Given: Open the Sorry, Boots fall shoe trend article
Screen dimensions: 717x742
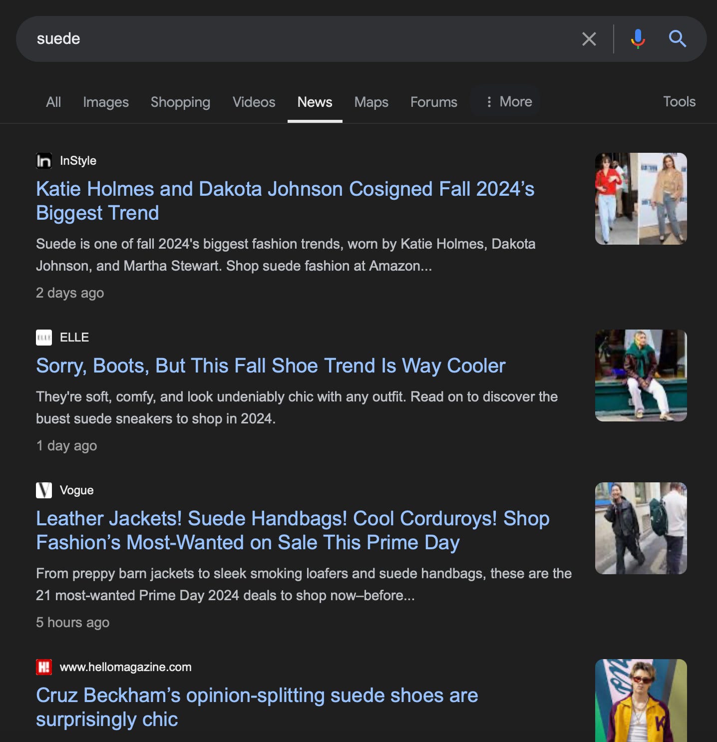Looking at the screenshot, I should pyautogui.click(x=271, y=366).
